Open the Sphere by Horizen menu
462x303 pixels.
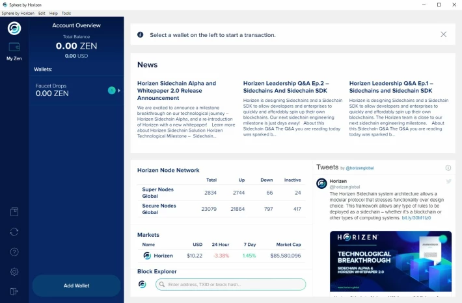click(18, 13)
